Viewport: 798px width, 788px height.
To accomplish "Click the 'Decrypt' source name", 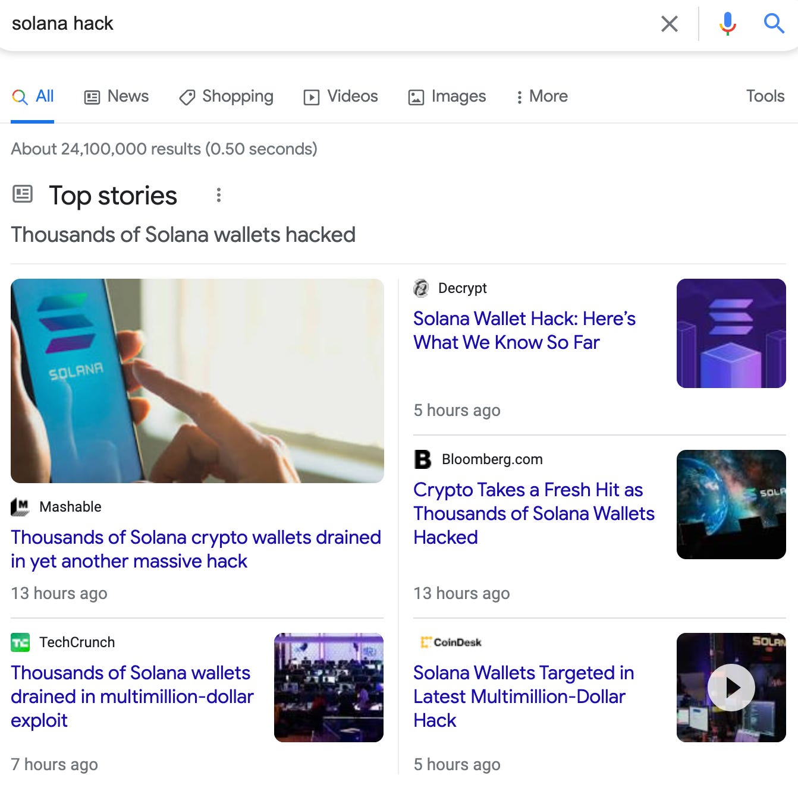I will pyautogui.click(x=463, y=288).
